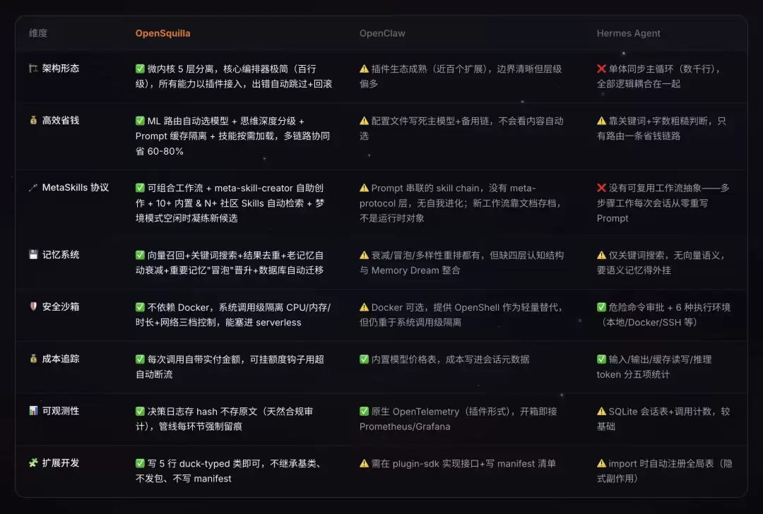Click the text 省 60-80%
The image size is (763, 514).
160,151
